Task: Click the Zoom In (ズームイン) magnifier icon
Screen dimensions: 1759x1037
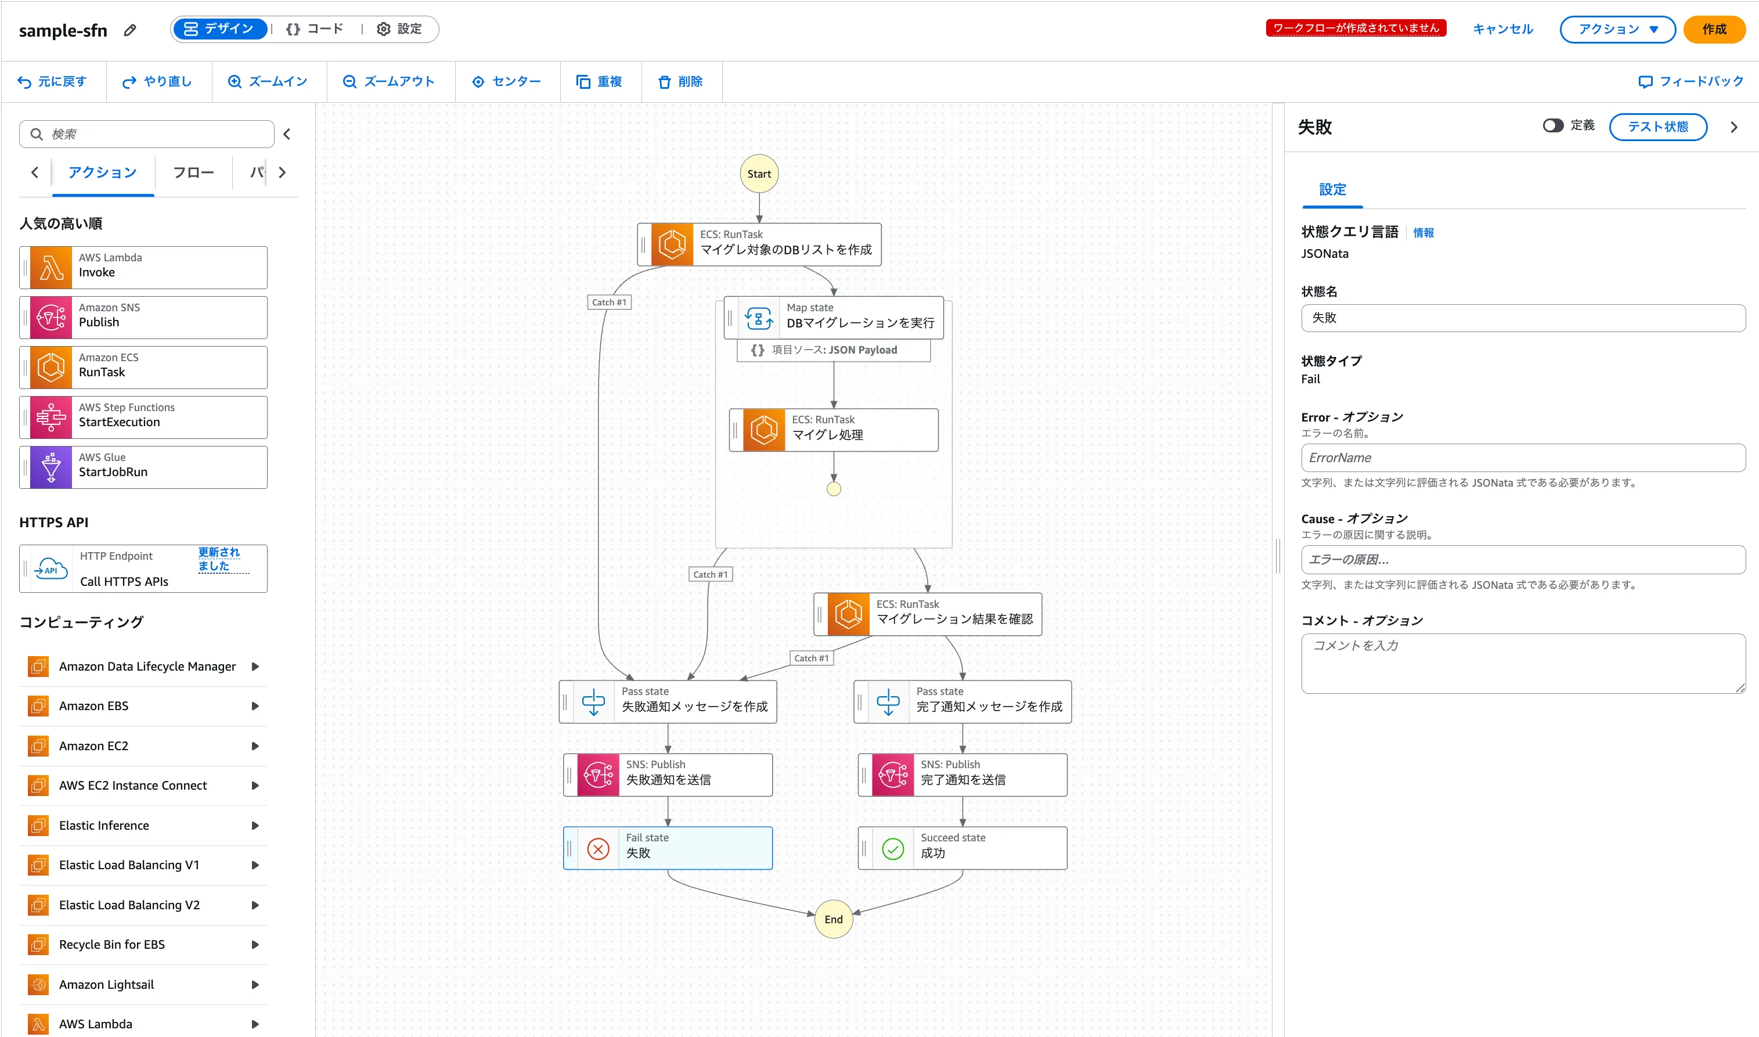Action: tap(235, 82)
